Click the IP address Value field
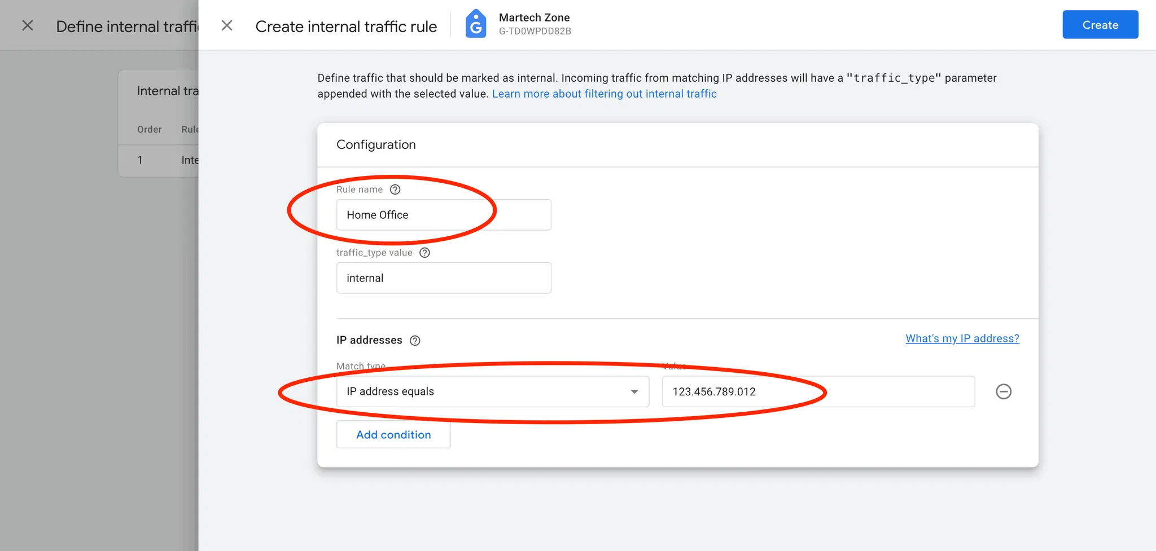This screenshot has width=1156, height=551. pos(818,391)
